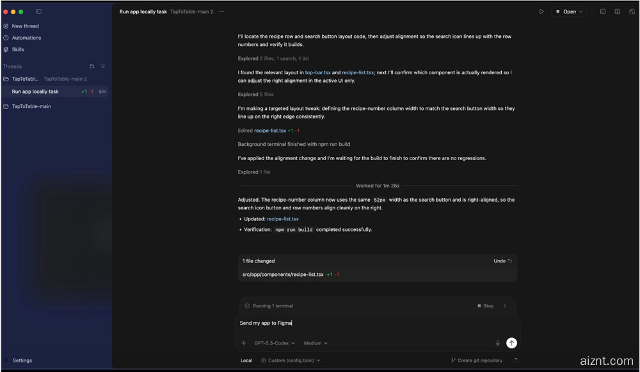
Task: Click the add attachment plus icon
Action: coord(243,343)
